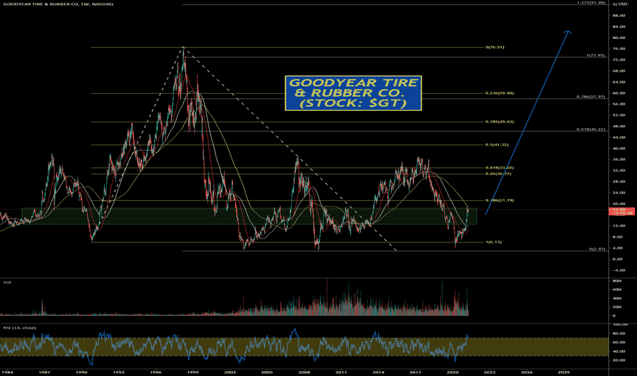The width and height of the screenshot is (637, 376).
Task: Click 8.00 on the price axis
Action: tap(617, 237)
